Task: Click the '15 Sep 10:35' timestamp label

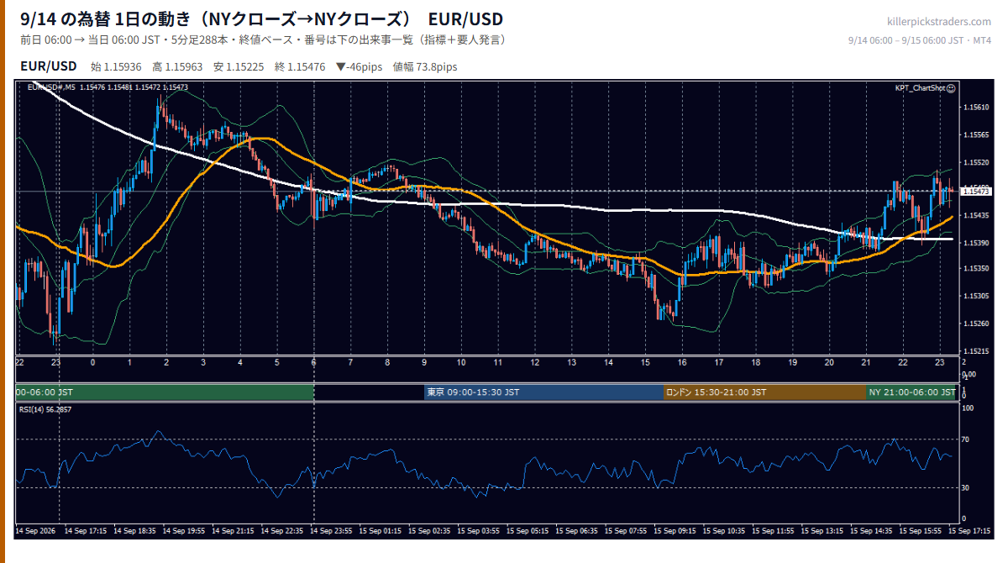Action: (x=725, y=531)
